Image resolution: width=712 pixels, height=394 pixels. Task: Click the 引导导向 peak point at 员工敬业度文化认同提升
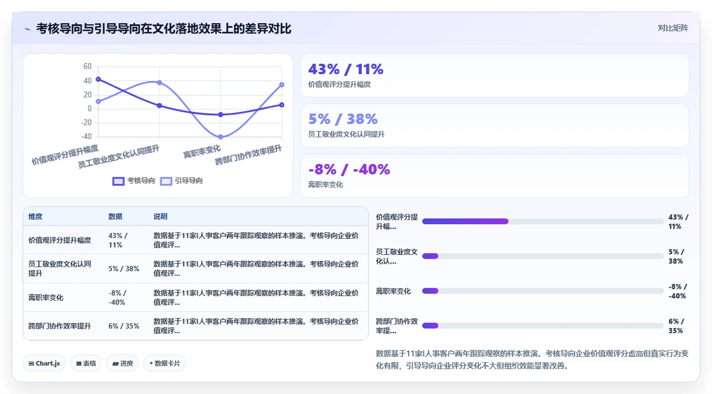point(159,82)
